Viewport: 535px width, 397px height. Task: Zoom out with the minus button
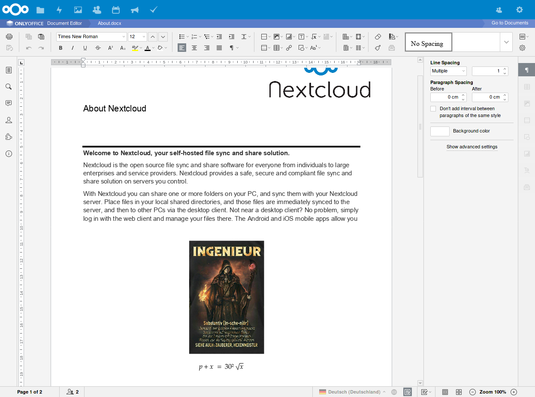pyautogui.click(x=472, y=392)
